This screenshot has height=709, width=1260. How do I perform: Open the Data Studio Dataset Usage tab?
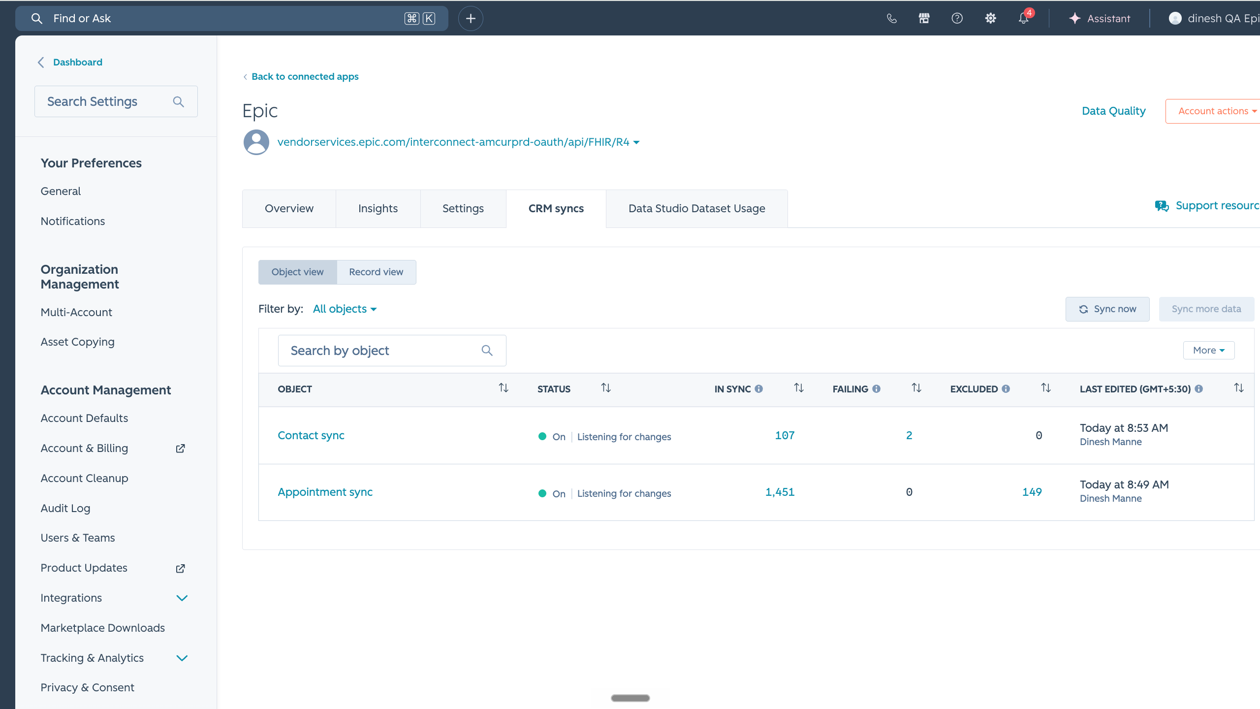[x=697, y=209]
